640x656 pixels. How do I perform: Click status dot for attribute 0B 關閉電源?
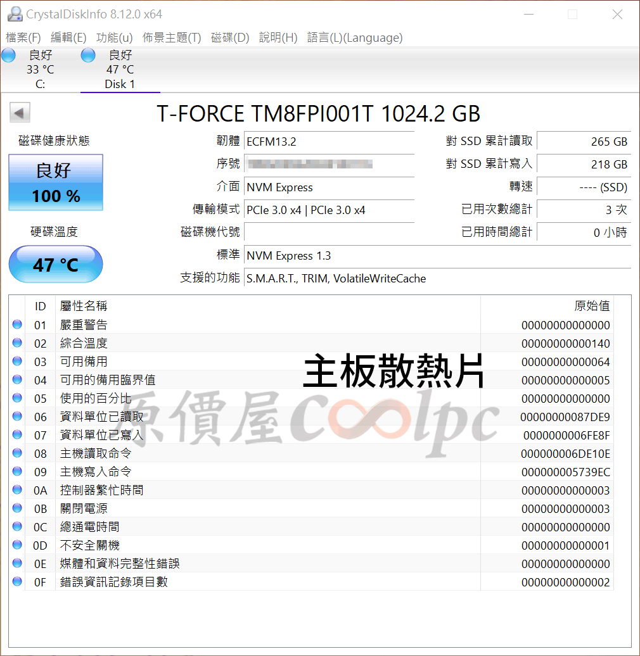pyautogui.click(x=17, y=508)
